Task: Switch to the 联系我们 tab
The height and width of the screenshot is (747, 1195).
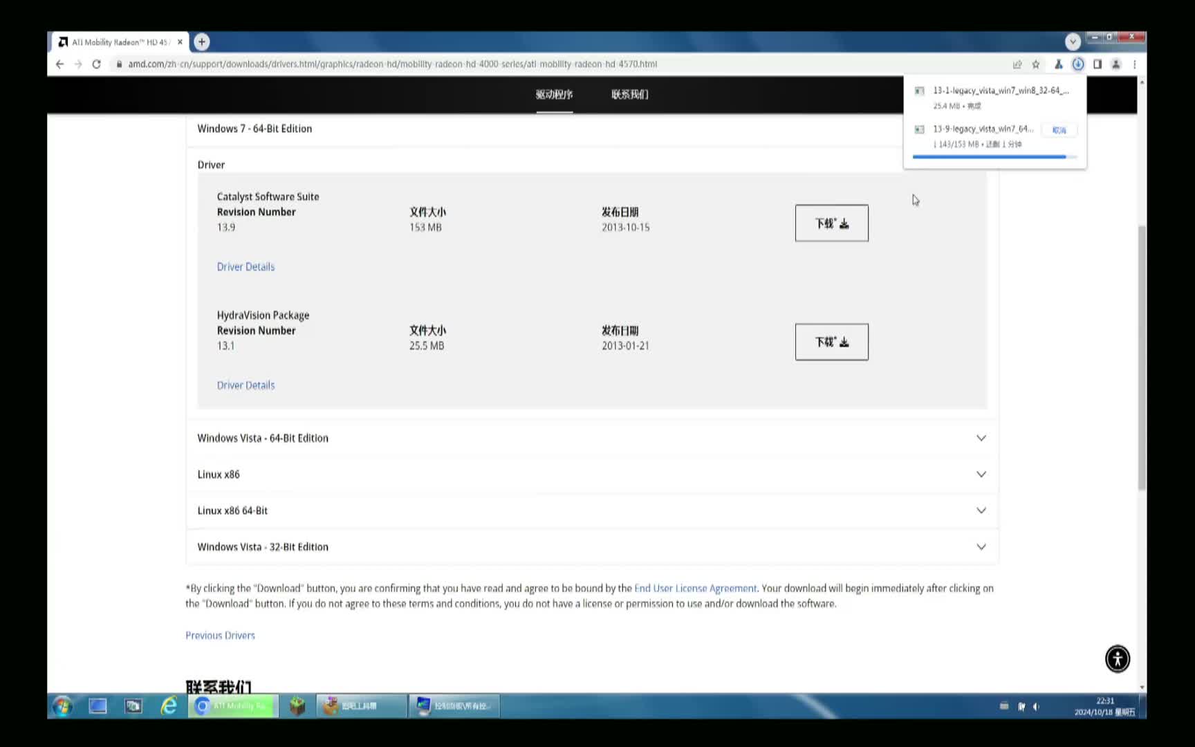Action: (x=629, y=95)
